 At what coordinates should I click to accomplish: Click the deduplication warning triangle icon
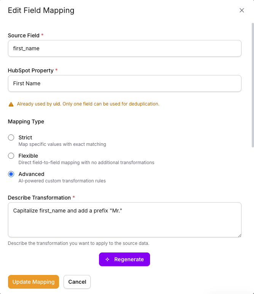pyautogui.click(x=11, y=104)
